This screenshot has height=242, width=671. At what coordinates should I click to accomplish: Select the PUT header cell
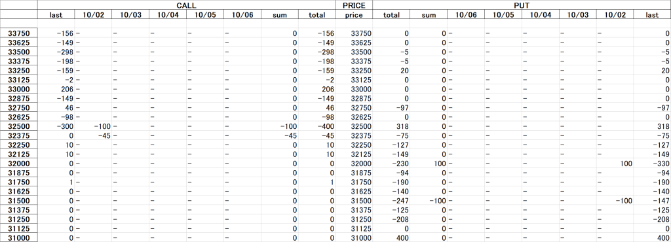[x=521, y=5]
